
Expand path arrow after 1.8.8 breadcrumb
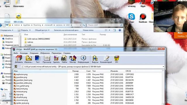click(71, 25)
